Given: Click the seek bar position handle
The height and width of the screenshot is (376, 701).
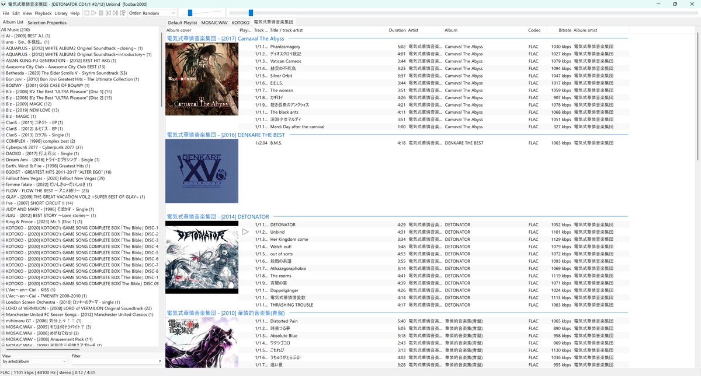Looking at the screenshot, I should [x=251, y=13].
